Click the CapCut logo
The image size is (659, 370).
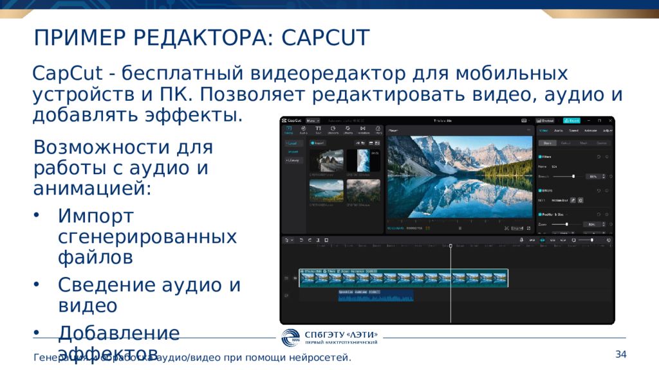tap(292, 120)
